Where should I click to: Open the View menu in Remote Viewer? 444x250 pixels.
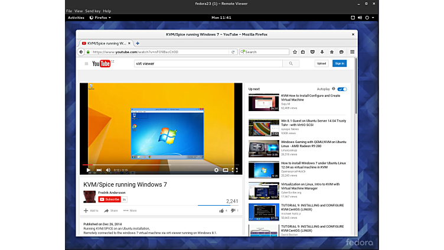click(x=79, y=11)
